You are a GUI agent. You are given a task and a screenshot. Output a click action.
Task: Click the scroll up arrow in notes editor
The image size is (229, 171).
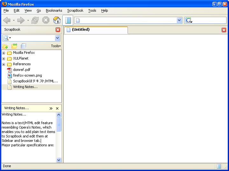59,115
